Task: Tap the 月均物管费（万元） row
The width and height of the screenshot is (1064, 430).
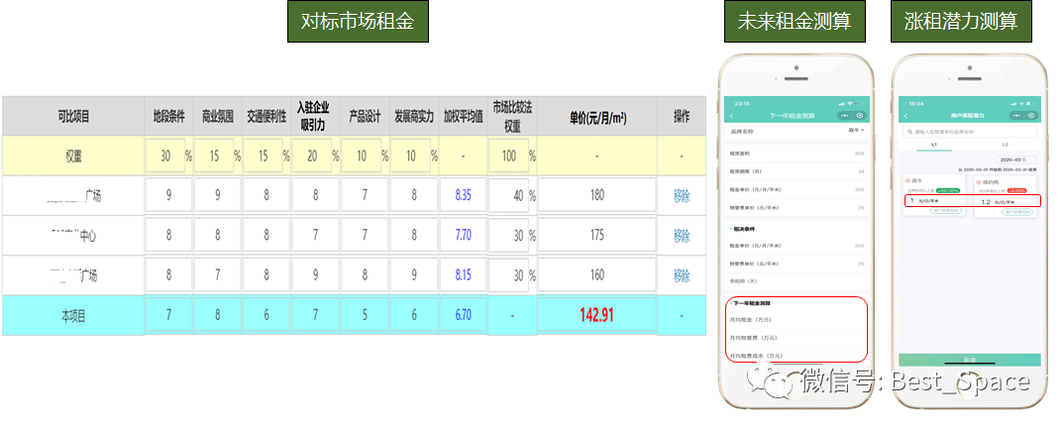Action: (x=797, y=338)
